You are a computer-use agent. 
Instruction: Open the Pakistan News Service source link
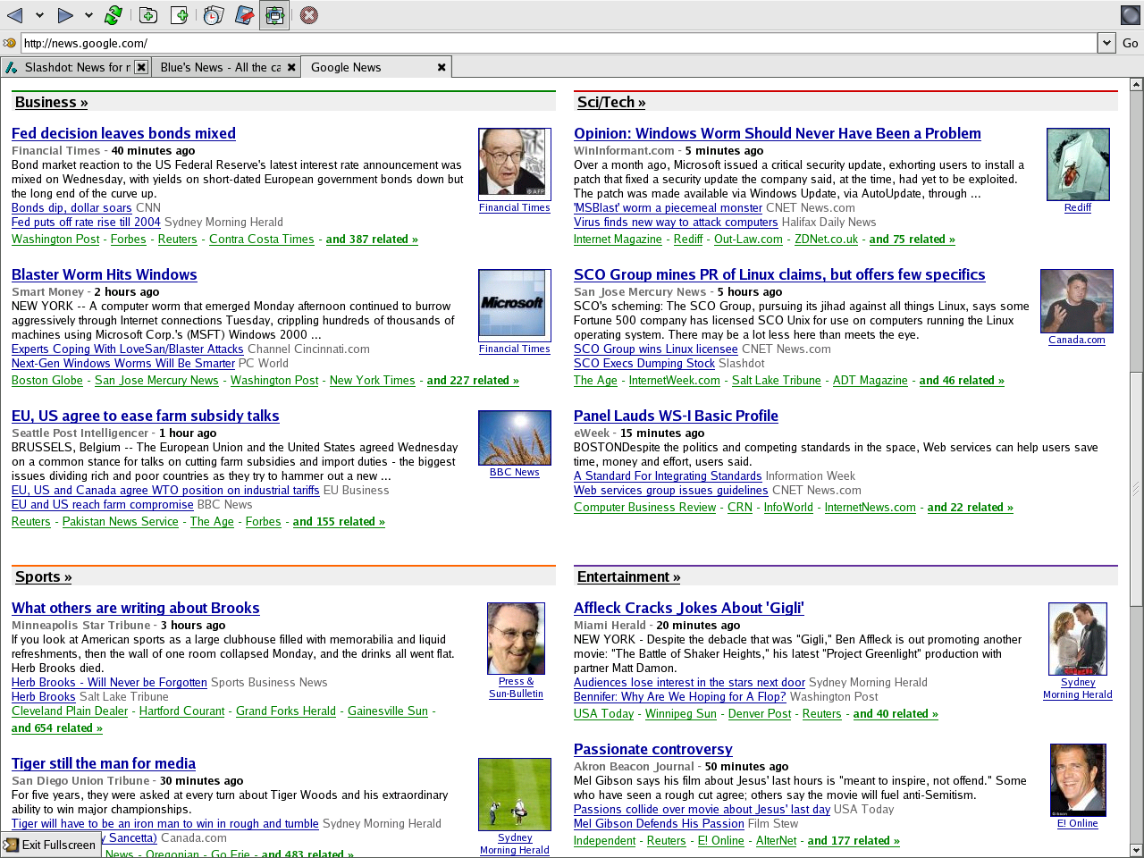pyautogui.click(x=121, y=521)
